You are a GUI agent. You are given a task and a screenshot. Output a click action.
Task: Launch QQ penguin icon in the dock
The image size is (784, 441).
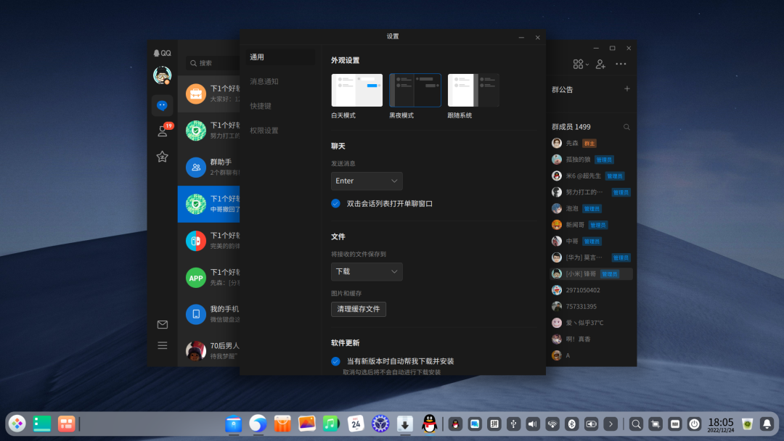click(429, 424)
